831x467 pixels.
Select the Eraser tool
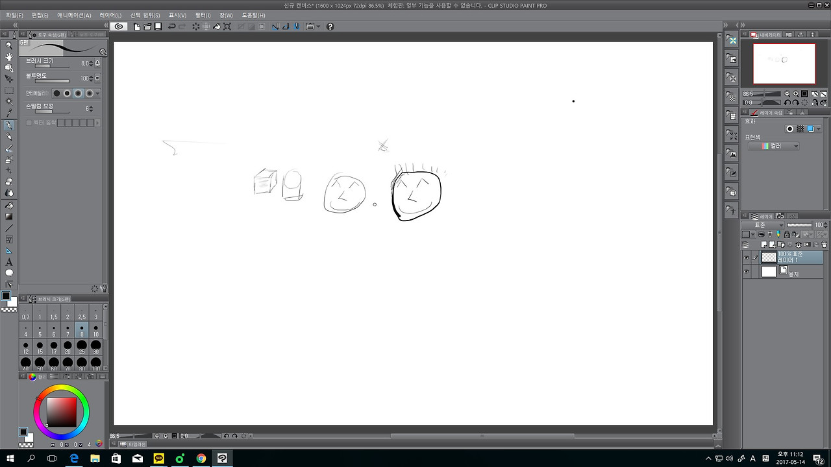9,182
